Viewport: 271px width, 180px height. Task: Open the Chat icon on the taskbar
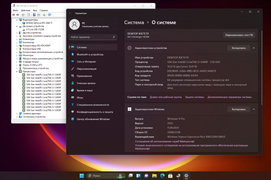pyautogui.click(x=146, y=176)
